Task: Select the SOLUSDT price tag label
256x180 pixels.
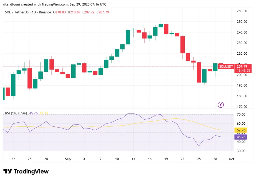Action: pyautogui.click(x=226, y=66)
